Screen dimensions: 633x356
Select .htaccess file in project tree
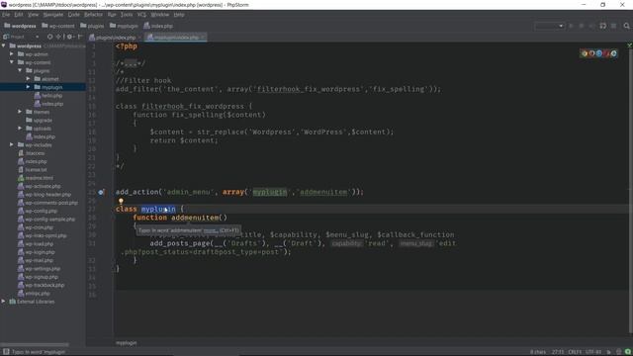coord(35,153)
